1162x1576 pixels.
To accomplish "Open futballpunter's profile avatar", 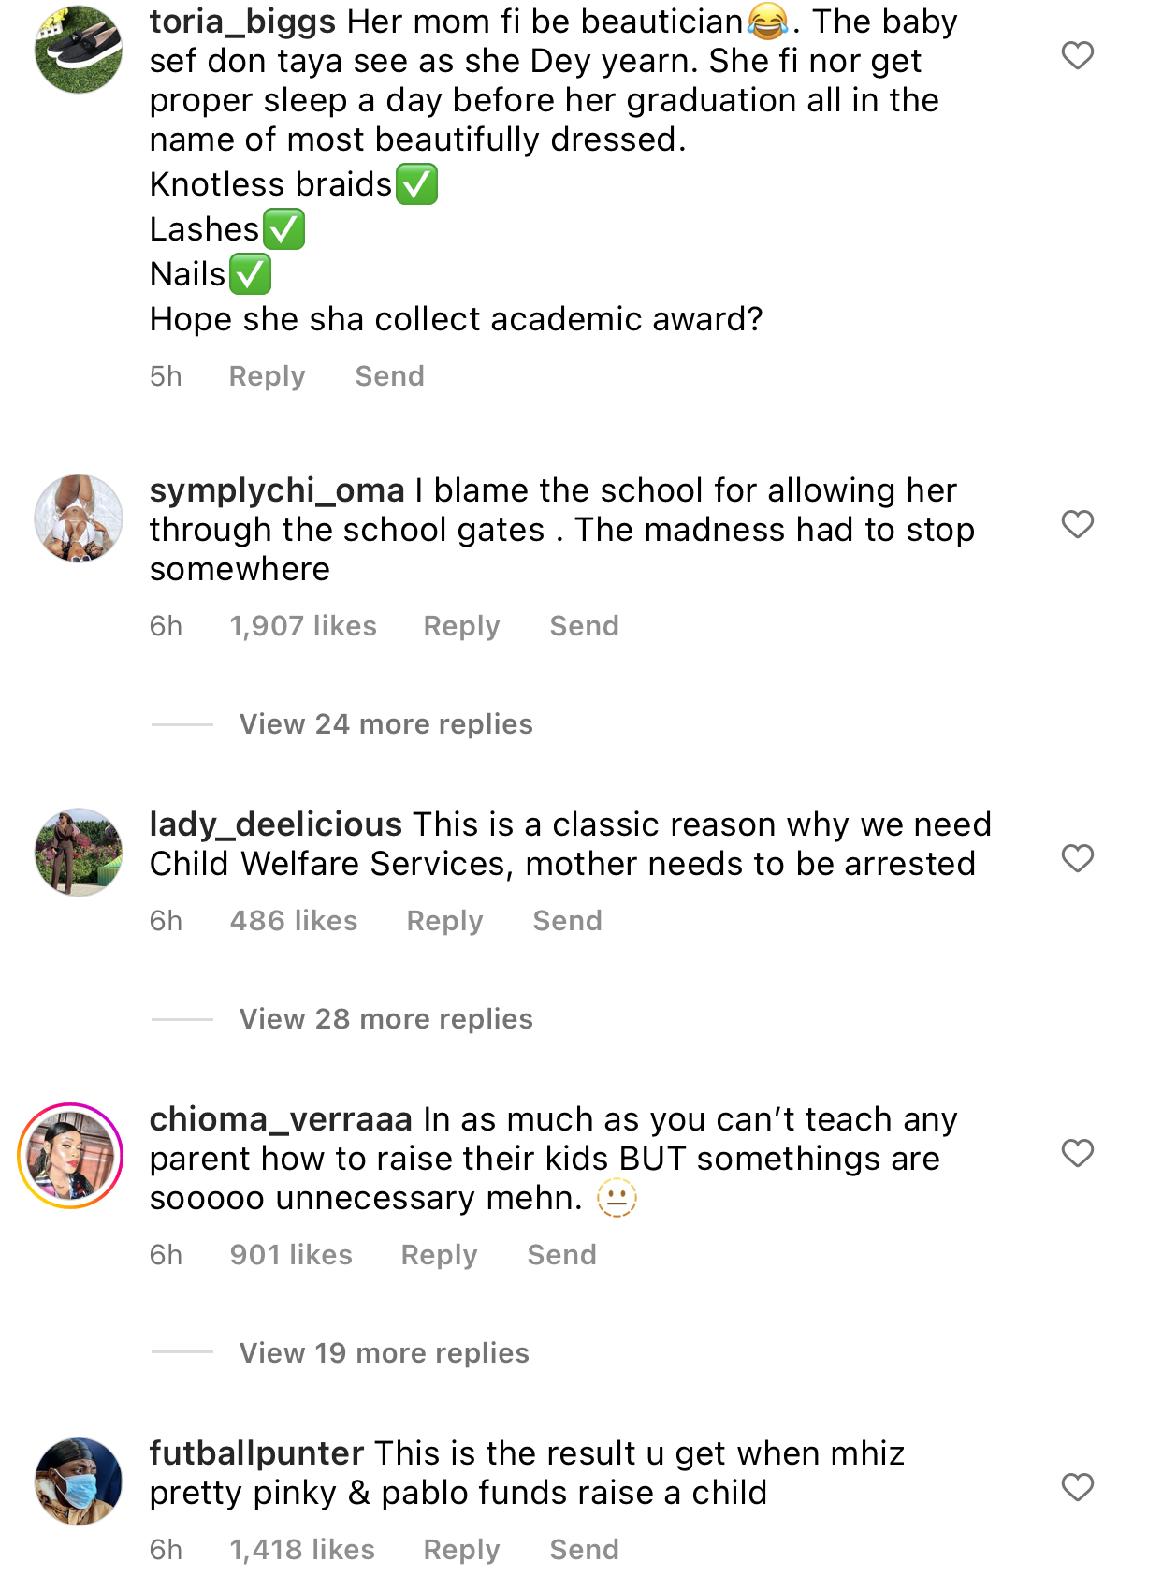I will (x=79, y=1481).
